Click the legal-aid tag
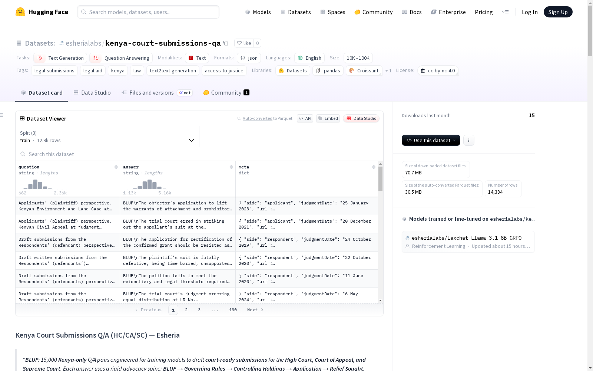593x371 pixels. tap(93, 70)
